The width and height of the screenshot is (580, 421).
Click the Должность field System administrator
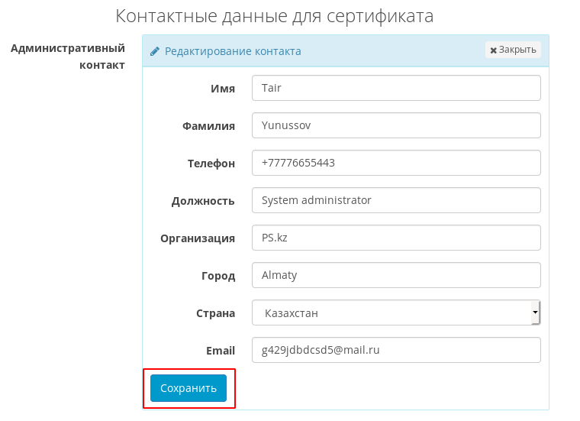click(x=396, y=200)
